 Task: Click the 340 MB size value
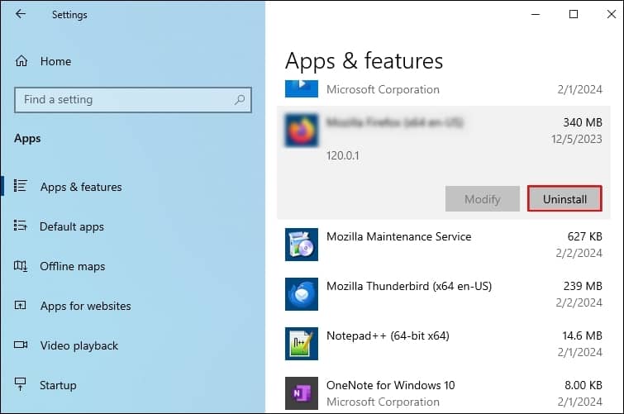click(583, 122)
